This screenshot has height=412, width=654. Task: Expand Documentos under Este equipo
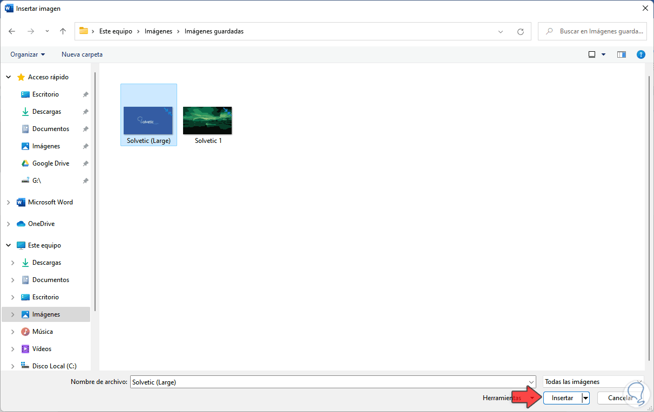coord(13,280)
